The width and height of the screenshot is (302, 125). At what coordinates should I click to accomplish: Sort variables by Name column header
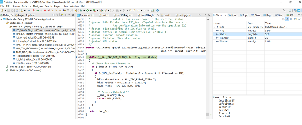(x=229, y=23)
